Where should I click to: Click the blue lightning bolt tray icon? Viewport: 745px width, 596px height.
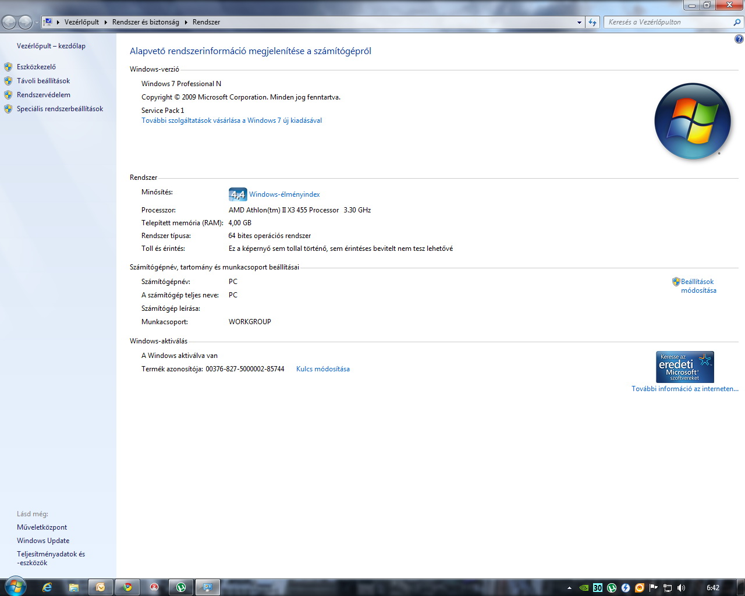pyautogui.click(x=626, y=588)
